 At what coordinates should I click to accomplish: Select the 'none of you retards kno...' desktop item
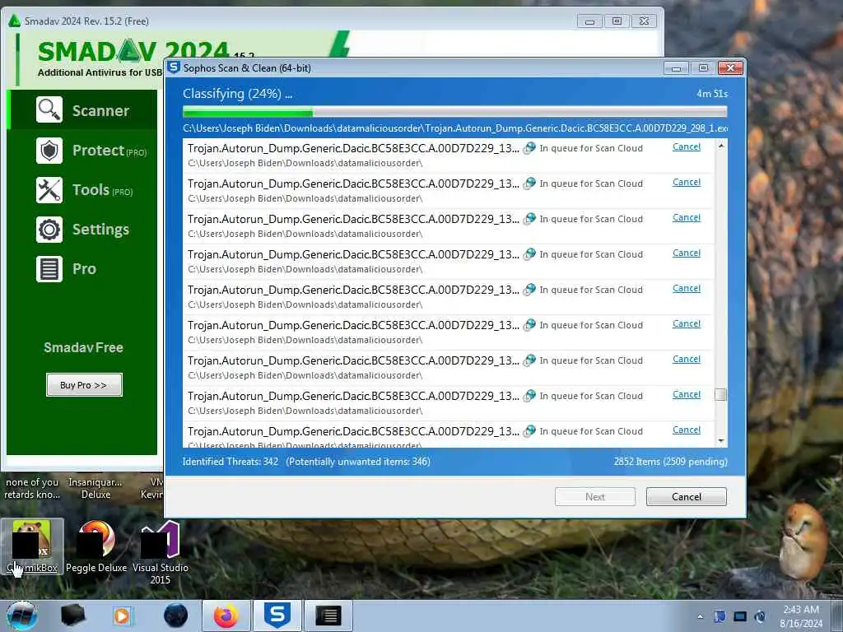click(x=32, y=488)
